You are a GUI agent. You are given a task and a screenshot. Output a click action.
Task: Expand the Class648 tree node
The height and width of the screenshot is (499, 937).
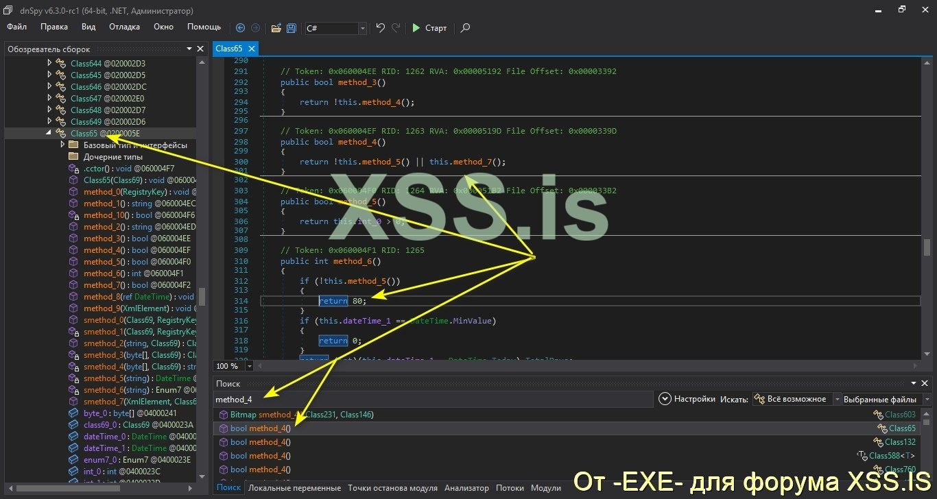(49, 110)
